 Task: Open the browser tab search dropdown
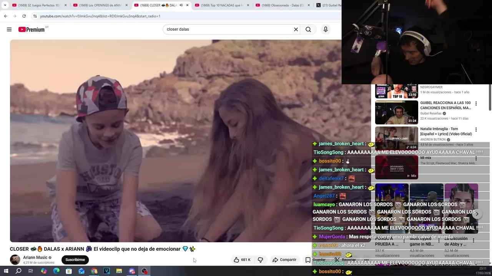click(5, 5)
